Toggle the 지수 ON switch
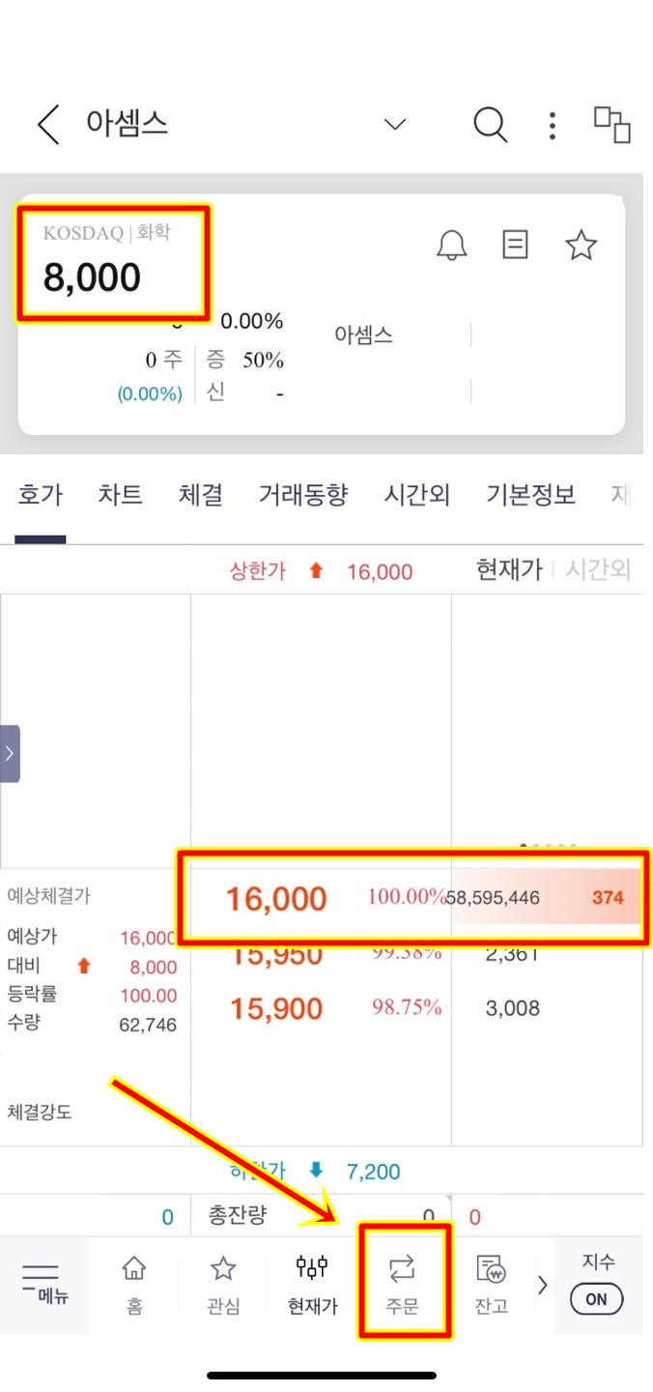This screenshot has height=1392, width=653. pos(597,1298)
